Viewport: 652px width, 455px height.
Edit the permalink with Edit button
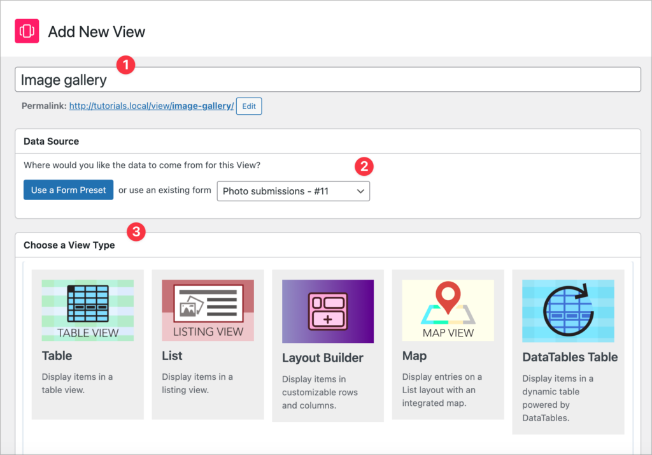[249, 106]
